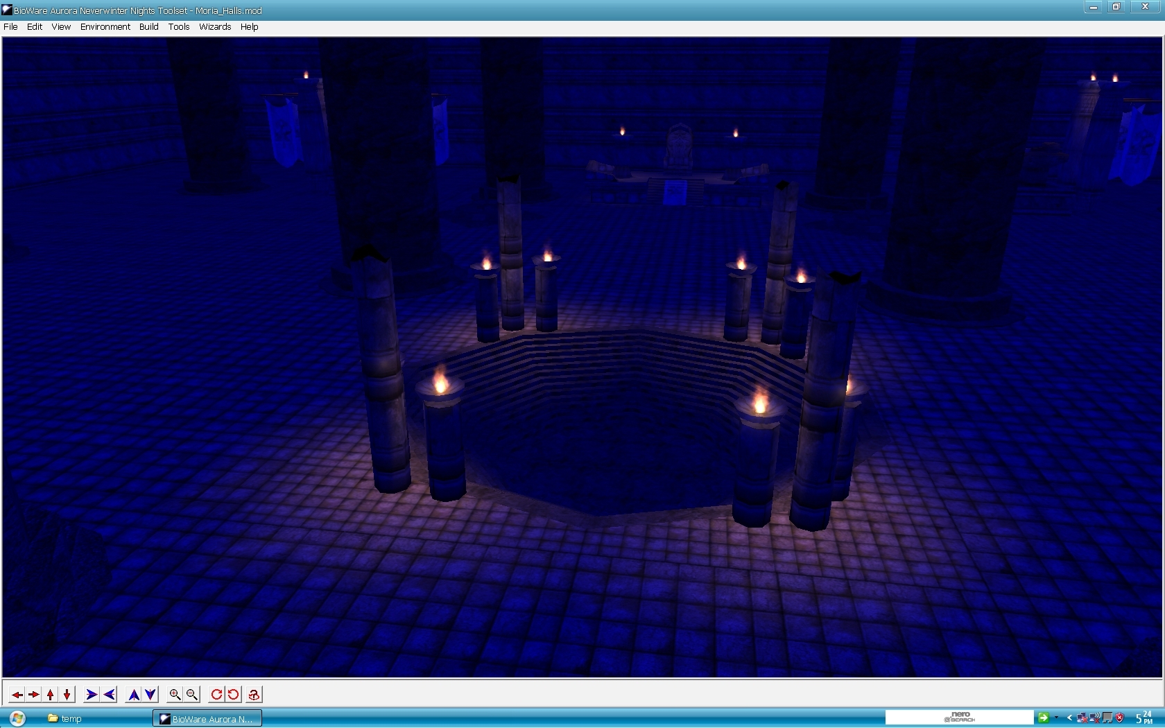Zoom in with the plus magnifier
Screen dimensions: 1165x728
coord(175,695)
